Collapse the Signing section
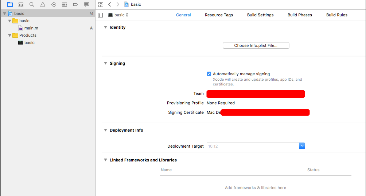 coord(105,63)
